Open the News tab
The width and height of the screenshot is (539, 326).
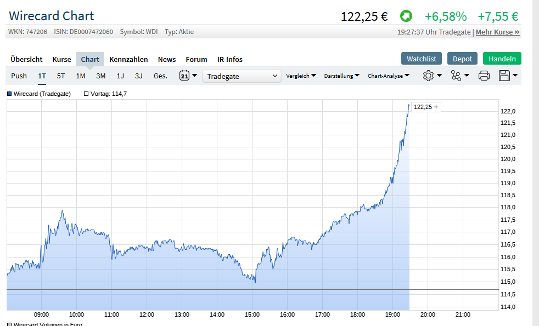click(167, 59)
